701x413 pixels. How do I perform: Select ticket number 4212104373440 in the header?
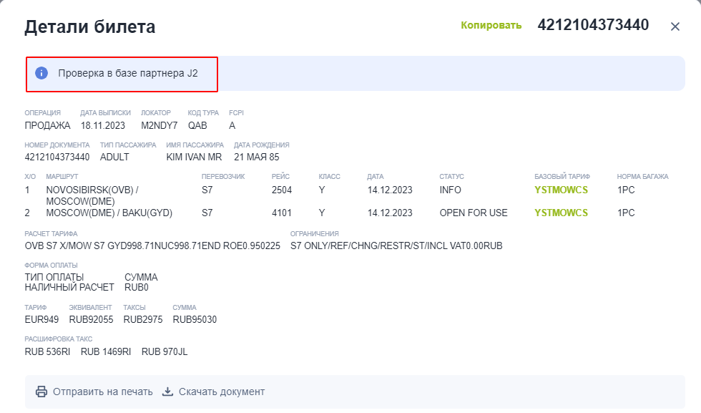tap(593, 25)
